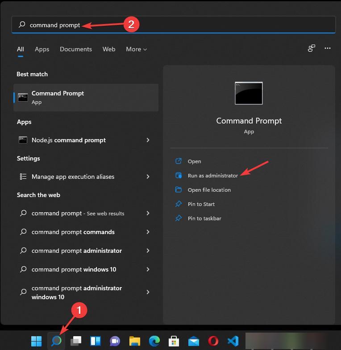Open 'command prompt administrator windows 10' suggestion

pyautogui.click(x=86, y=292)
